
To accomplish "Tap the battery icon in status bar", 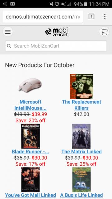I will (86, 4).
